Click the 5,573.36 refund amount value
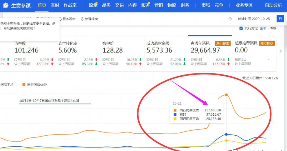Screen dimensions: 287x151 coord(159,50)
